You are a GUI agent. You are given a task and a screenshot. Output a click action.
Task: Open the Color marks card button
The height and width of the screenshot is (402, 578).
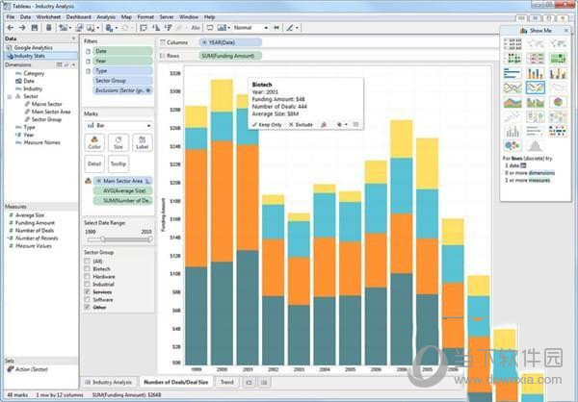point(94,142)
